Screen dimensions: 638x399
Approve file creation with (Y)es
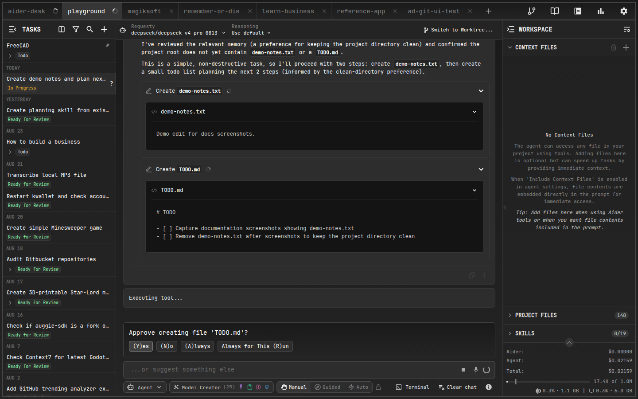click(141, 346)
